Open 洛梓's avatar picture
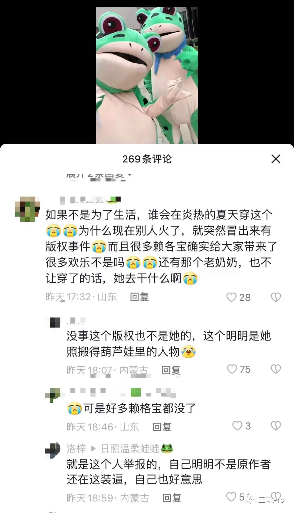The width and height of the screenshot is (294, 513). point(53,449)
